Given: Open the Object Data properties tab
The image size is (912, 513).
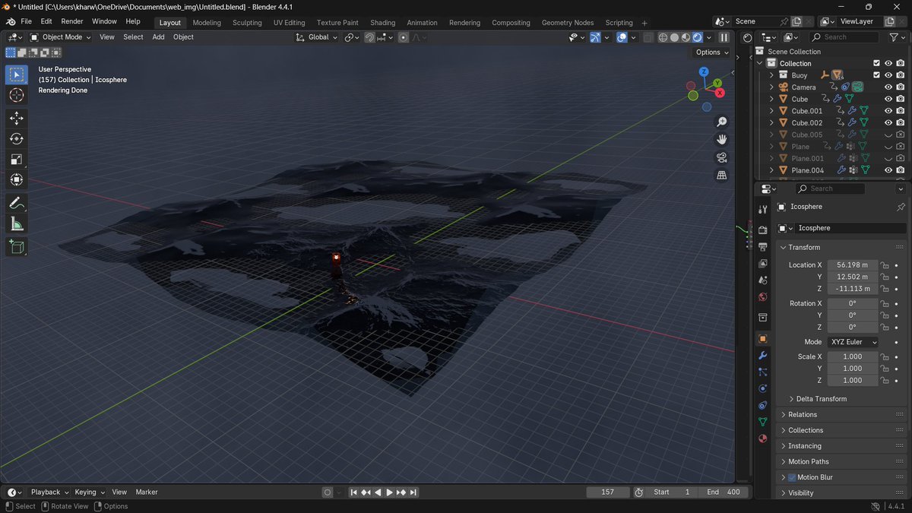Looking at the screenshot, I should click(x=763, y=422).
